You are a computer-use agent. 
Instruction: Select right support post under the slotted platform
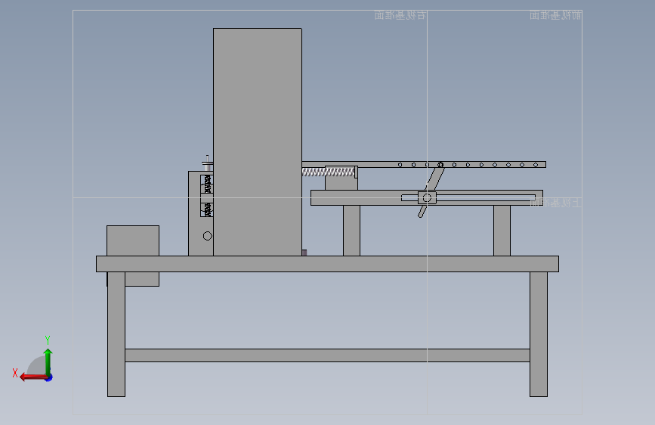click(502, 231)
